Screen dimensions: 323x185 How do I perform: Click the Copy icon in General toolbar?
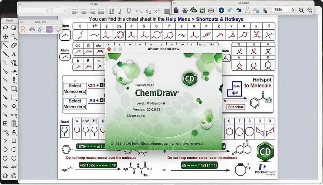pyautogui.click(x=256, y=10)
